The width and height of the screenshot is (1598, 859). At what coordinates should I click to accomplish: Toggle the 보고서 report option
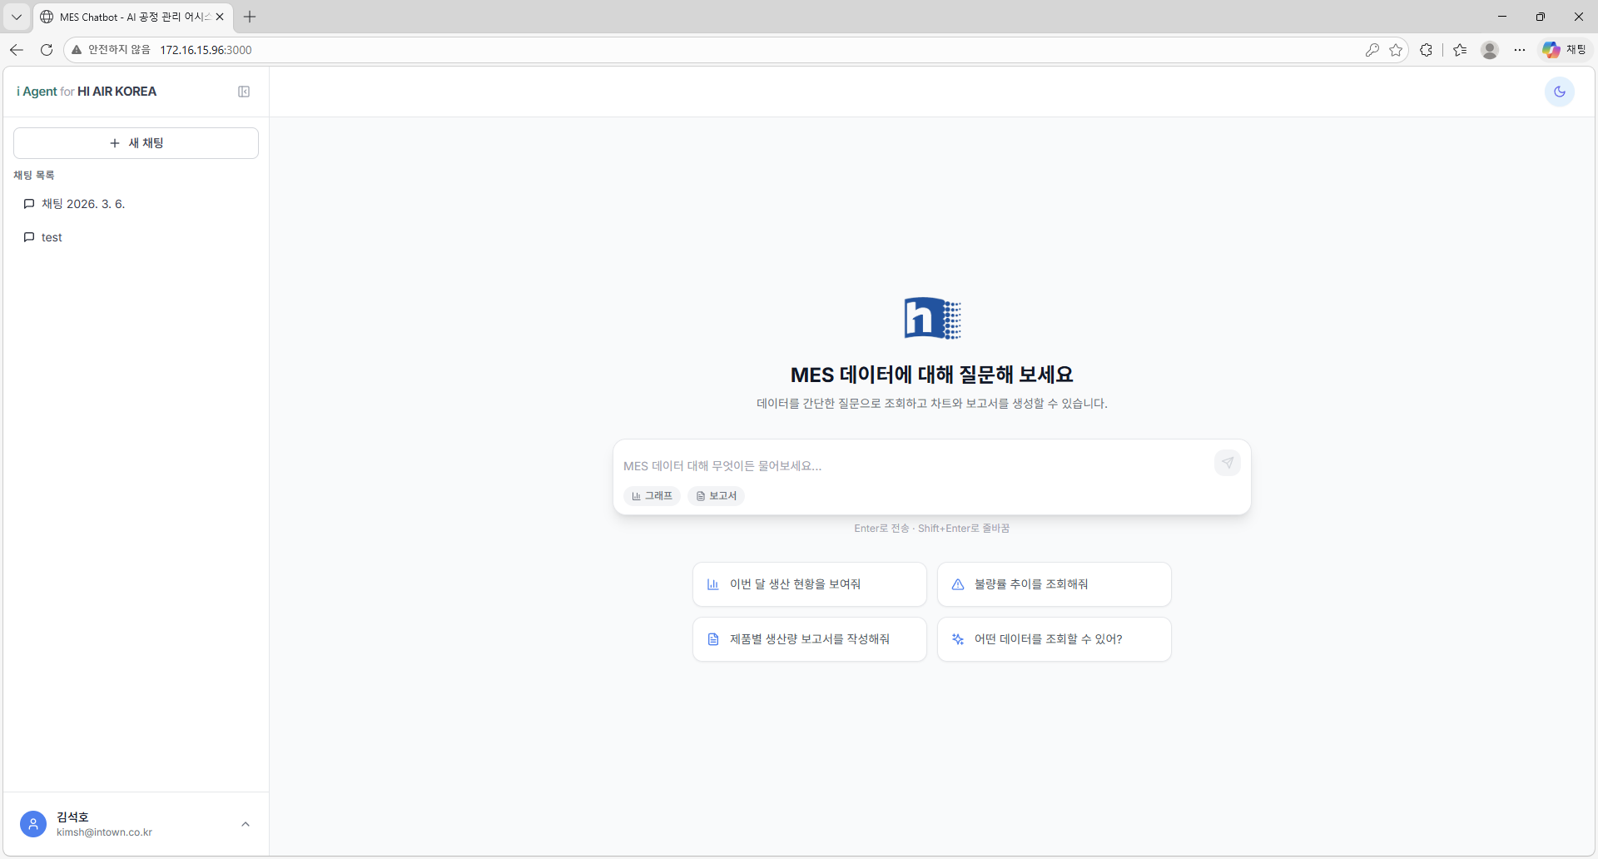point(716,496)
